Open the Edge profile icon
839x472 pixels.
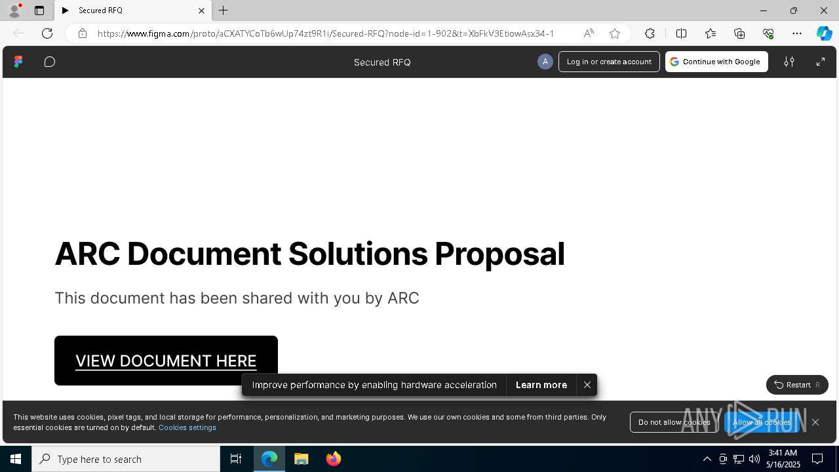14,10
